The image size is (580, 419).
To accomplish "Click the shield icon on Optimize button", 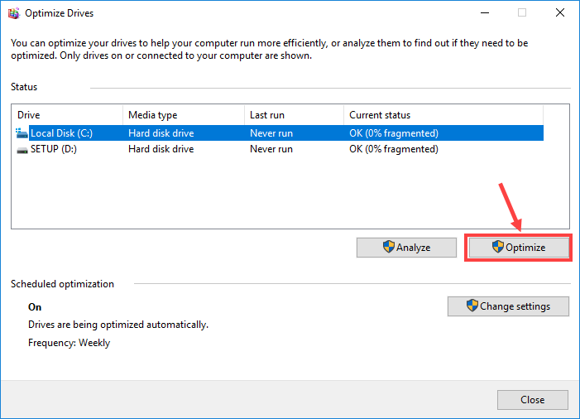I will [x=497, y=247].
